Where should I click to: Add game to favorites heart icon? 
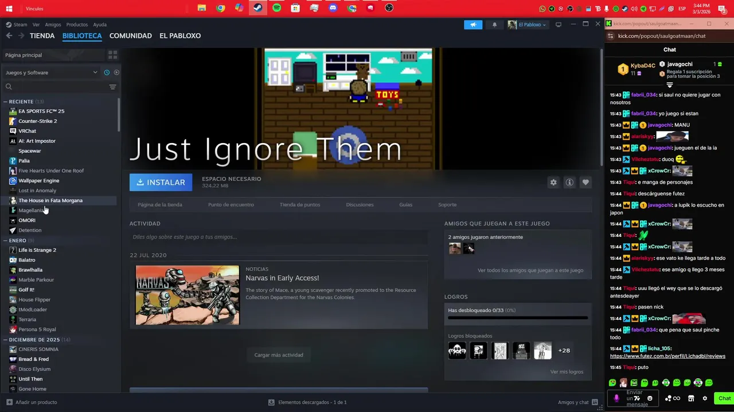(x=585, y=183)
